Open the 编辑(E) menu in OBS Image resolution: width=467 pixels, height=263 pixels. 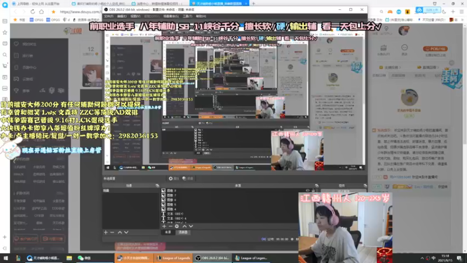coord(122,16)
